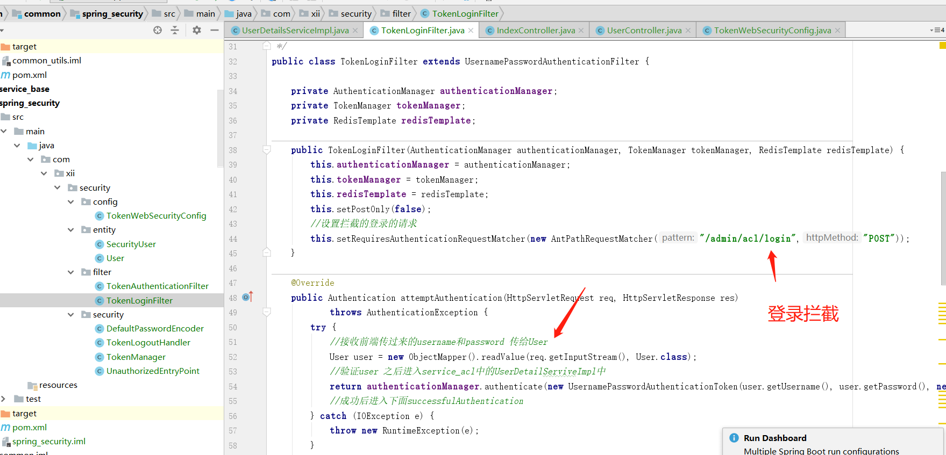The width and height of the screenshot is (946, 455).
Task: Open TokenAuthenticationFilter in tree
Action: click(157, 286)
